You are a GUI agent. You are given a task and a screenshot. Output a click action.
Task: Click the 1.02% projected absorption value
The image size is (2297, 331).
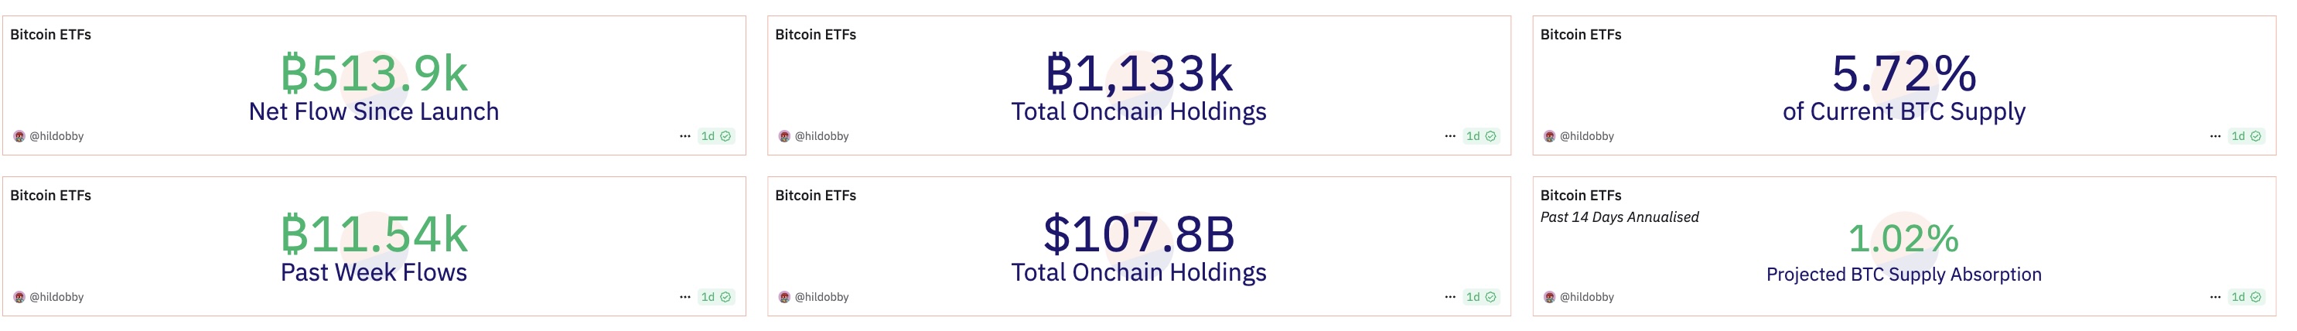(x=1904, y=238)
